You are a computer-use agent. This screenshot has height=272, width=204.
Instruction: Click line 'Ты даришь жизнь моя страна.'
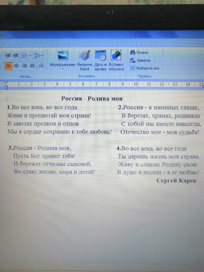point(159,156)
